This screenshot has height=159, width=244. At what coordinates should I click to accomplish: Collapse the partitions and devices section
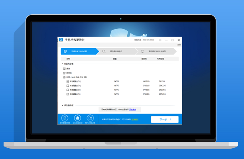click(x=63, y=64)
